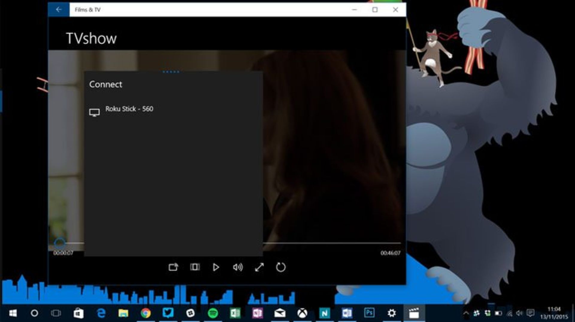This screenshot has height=322, width=575.
Task: Go back using the title bar arrow
Action: pos(59,10)
